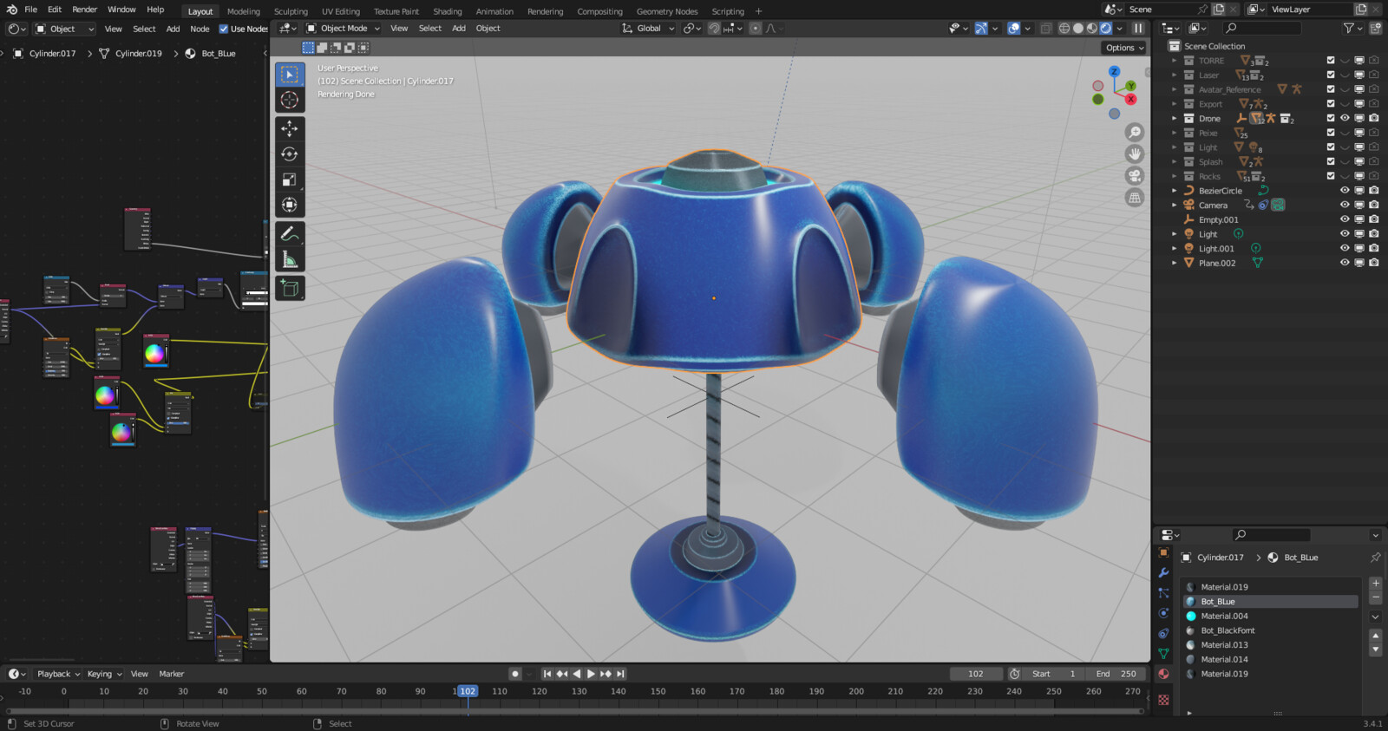Uncheck Drone collection checkbox

[1331, 118]
